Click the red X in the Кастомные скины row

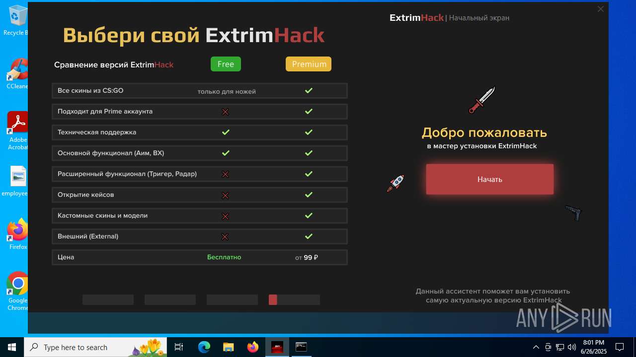click(x=225, y=216)
